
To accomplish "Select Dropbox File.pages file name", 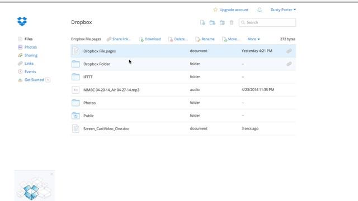I will coord(100,51).
